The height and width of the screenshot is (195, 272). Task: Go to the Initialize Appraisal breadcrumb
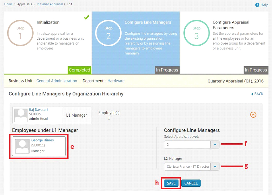click(x=50, y=4)
